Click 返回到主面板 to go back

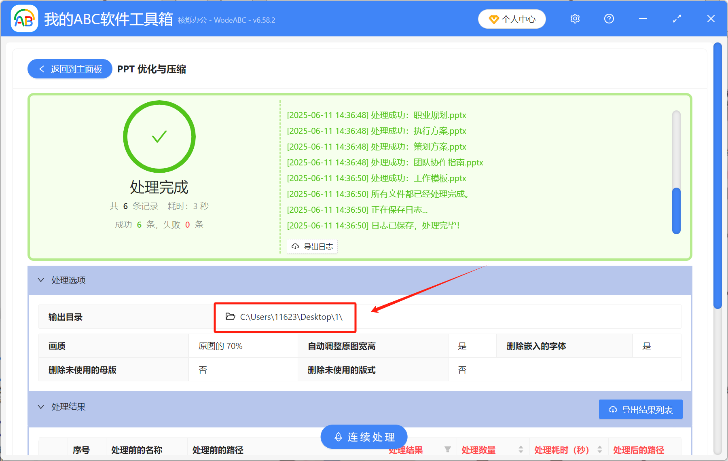point(69,69)
